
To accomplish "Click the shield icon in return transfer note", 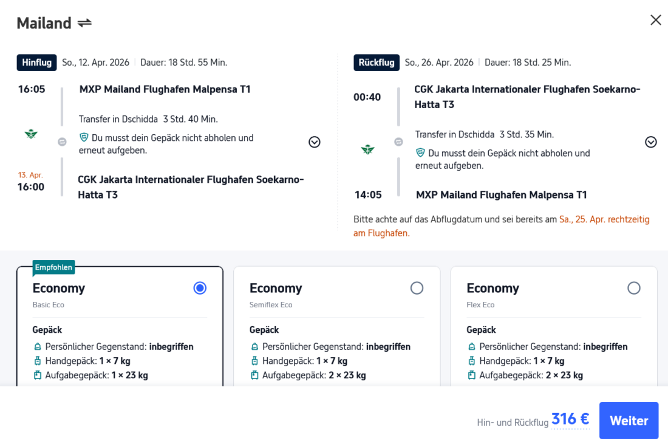I will point(420,153).
